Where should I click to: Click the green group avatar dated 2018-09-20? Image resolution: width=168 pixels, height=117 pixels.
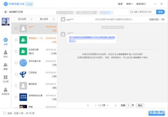(23, 40)
